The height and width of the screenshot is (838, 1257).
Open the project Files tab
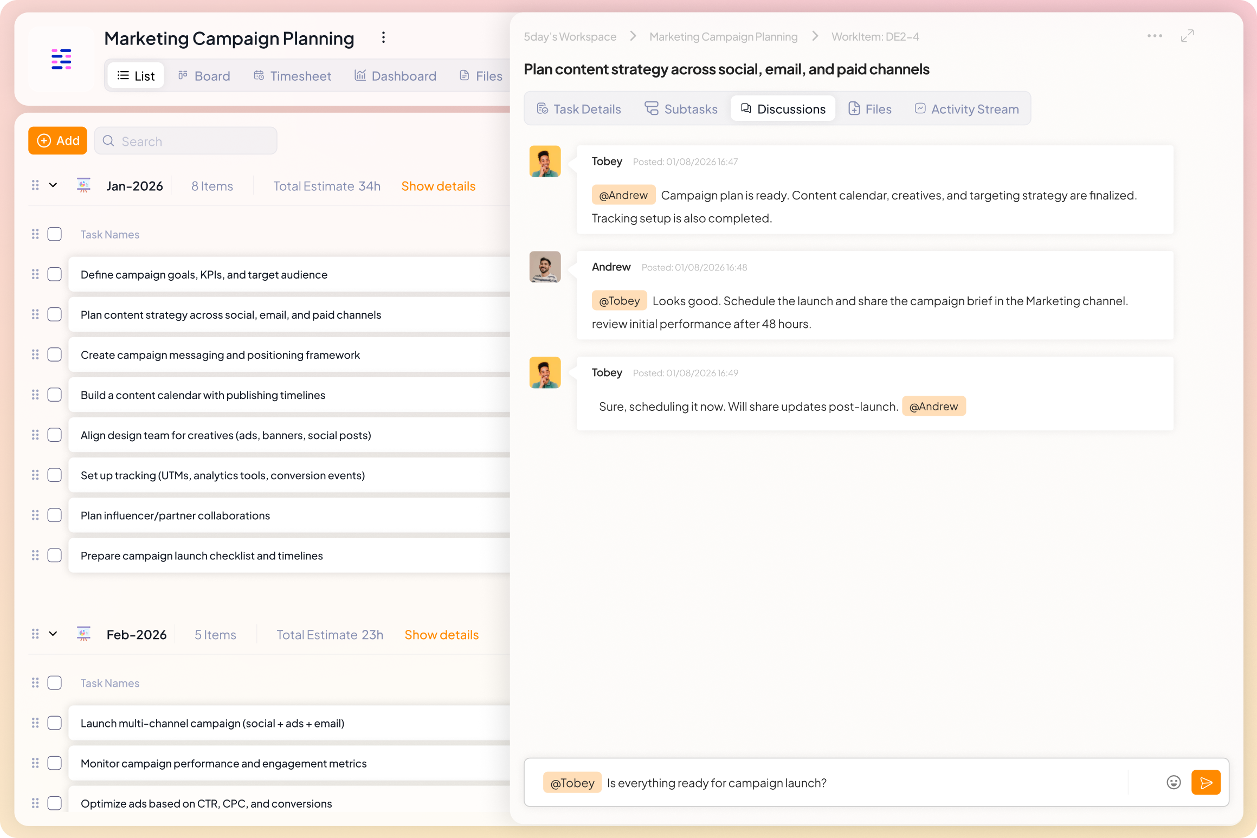(x=481, y=75)
